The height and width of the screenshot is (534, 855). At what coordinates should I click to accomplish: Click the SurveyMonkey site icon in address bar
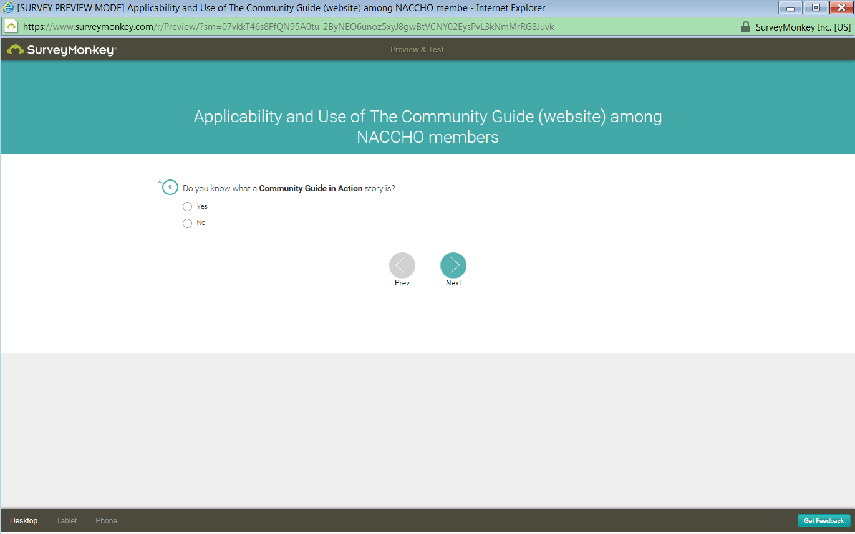(x=11, y=27)
